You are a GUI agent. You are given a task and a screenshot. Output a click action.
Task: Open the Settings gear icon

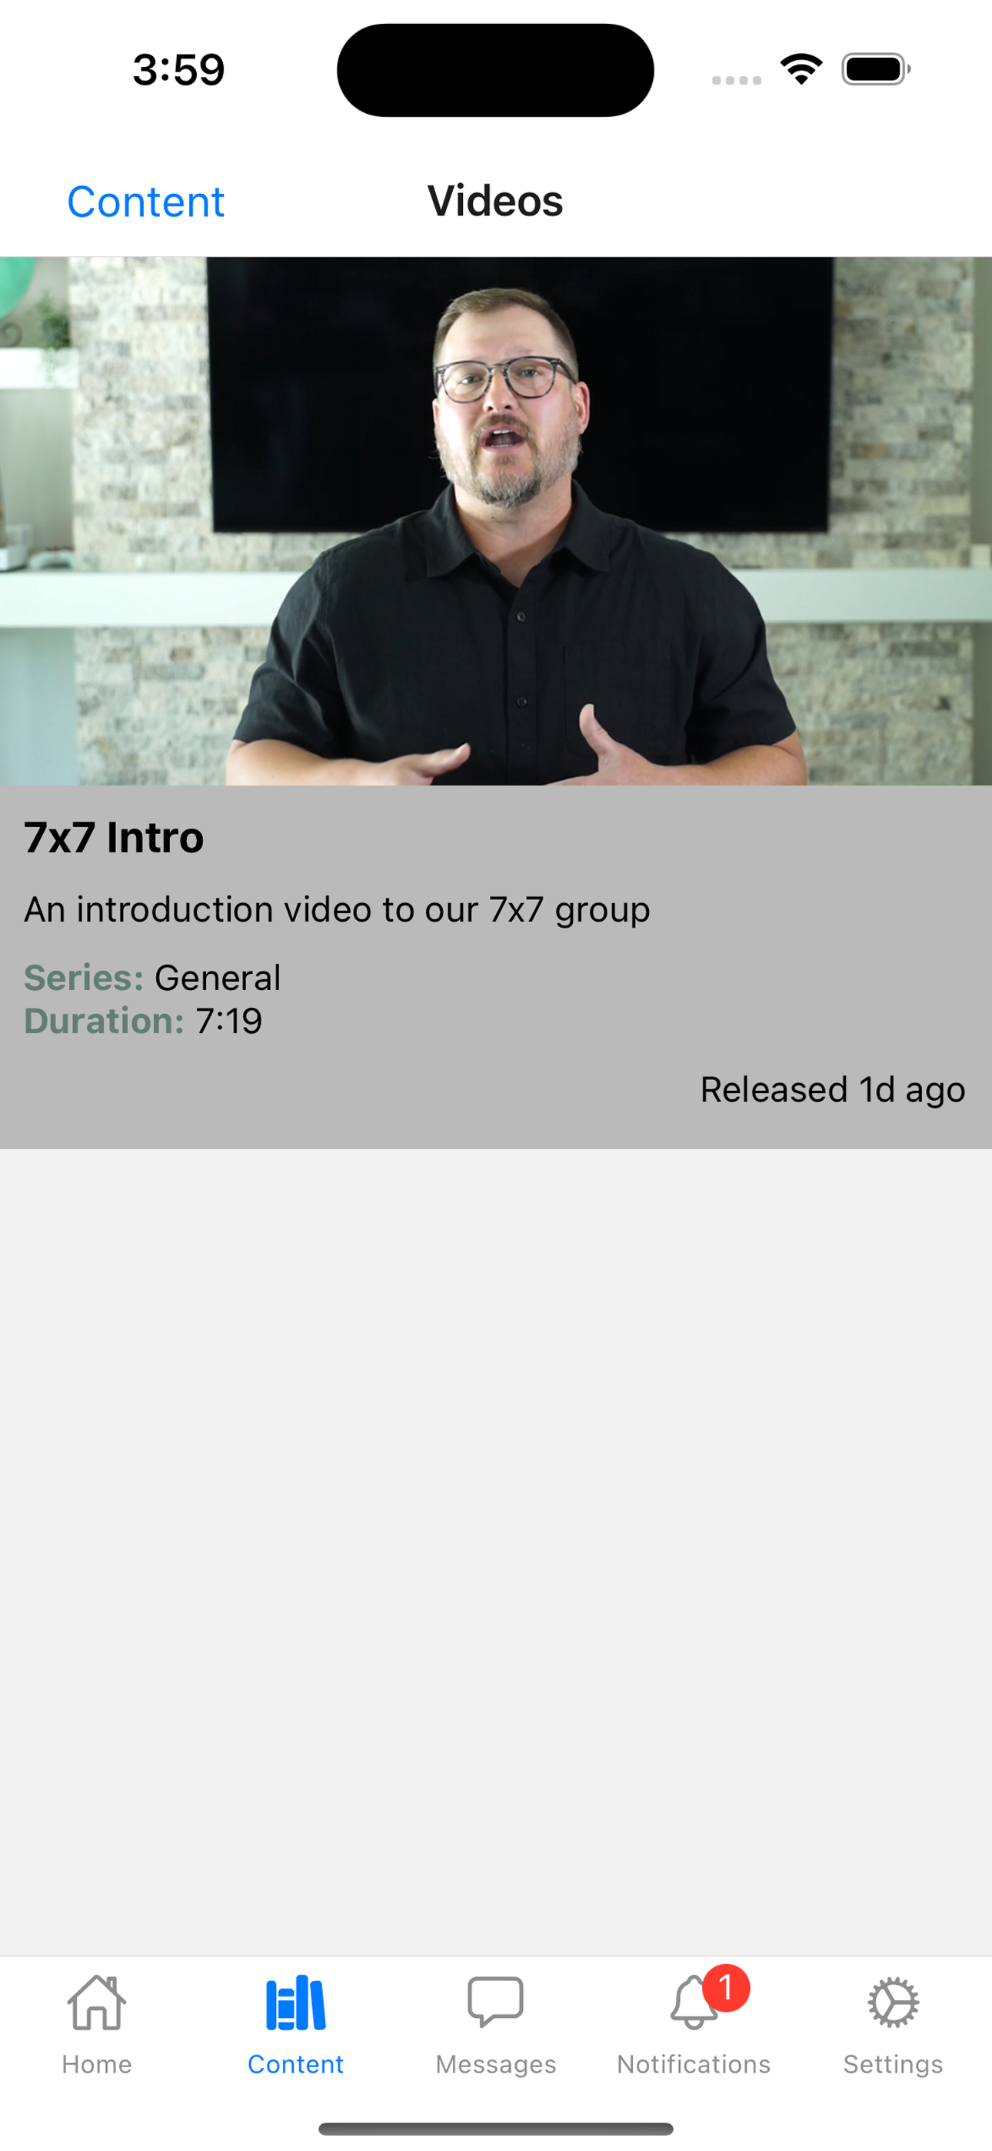point(893,2002)
